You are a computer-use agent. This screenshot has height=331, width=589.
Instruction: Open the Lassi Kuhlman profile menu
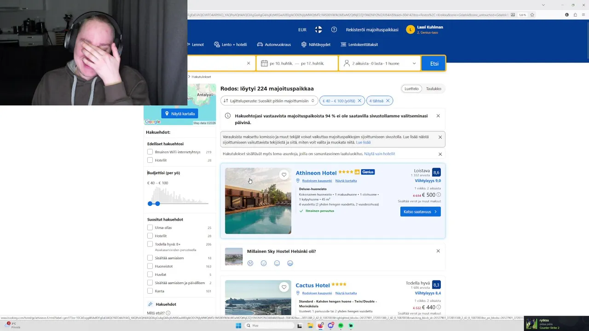[425, 30]
